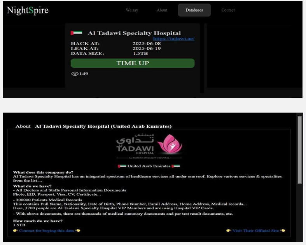The height and width of the screenshot is (245, 306).
Task: Open the Contact navigation item
Action: (228, 10)
